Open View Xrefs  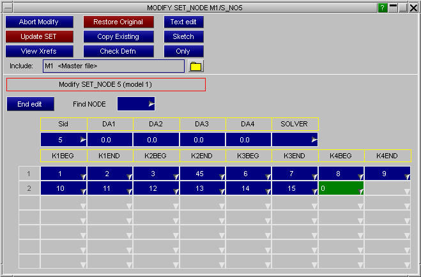[40, 51]
